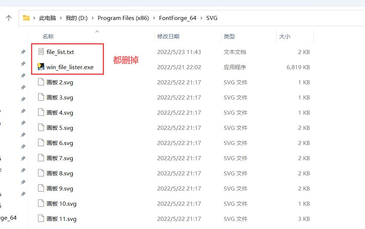Go to FontForge_64 folder in breadcrumb
This screenshot has height=229, width=365.
[178, 18]
